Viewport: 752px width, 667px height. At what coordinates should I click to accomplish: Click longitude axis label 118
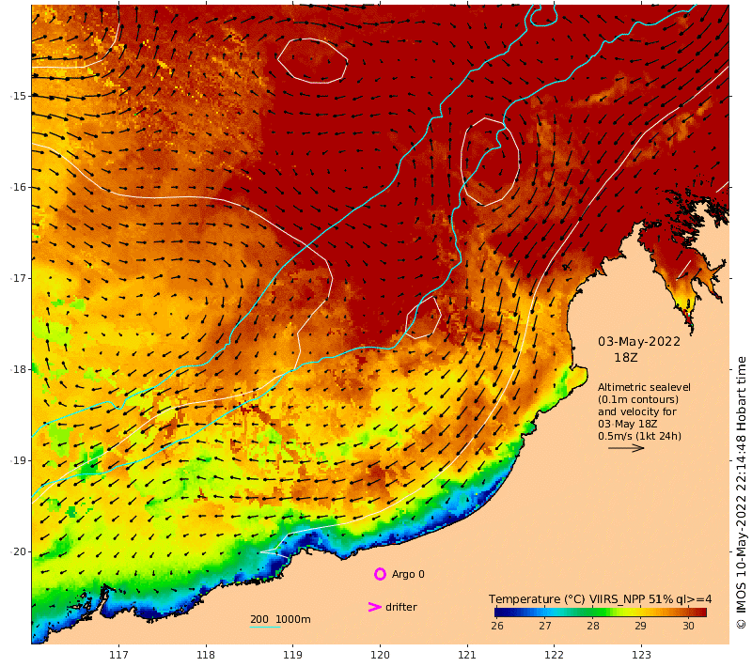(x=206, y=655)
